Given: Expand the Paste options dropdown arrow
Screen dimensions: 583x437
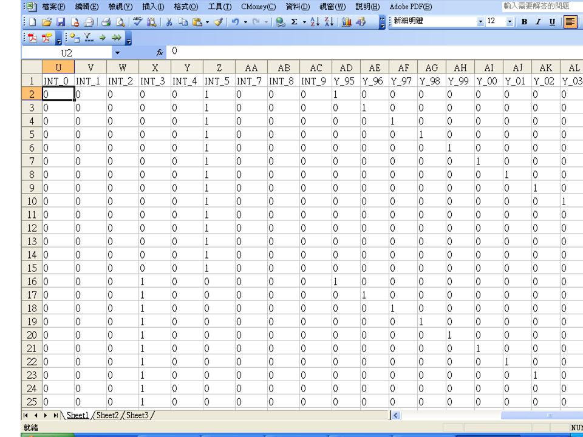Looking at the screenshot, I should (207, 22).
